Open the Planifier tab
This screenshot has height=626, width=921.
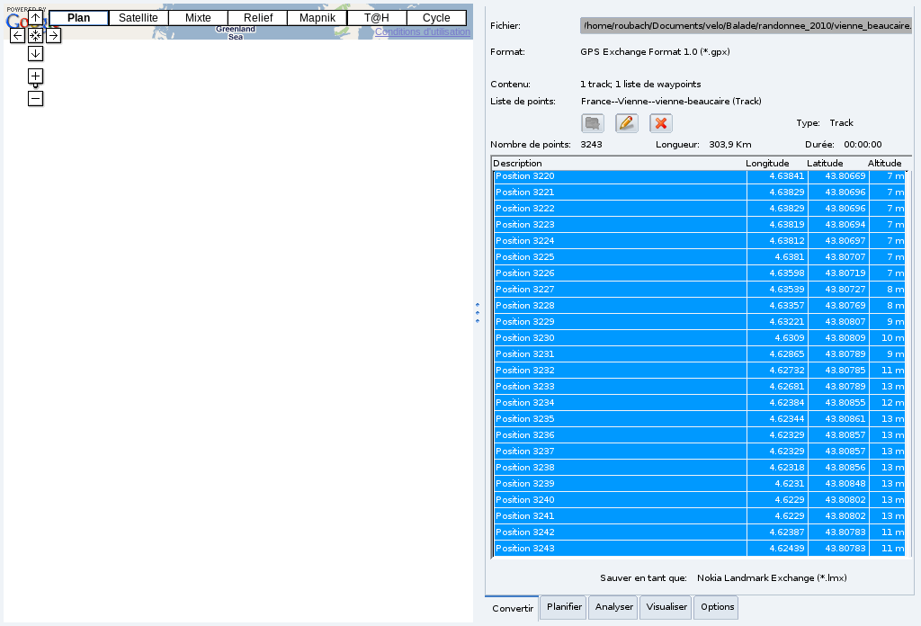click(564, 606)
